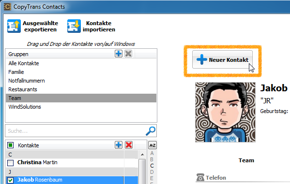This screenshot has height=184, width=290.
Task: Add a new group with plus icon
Action: (x=119, y=54)
